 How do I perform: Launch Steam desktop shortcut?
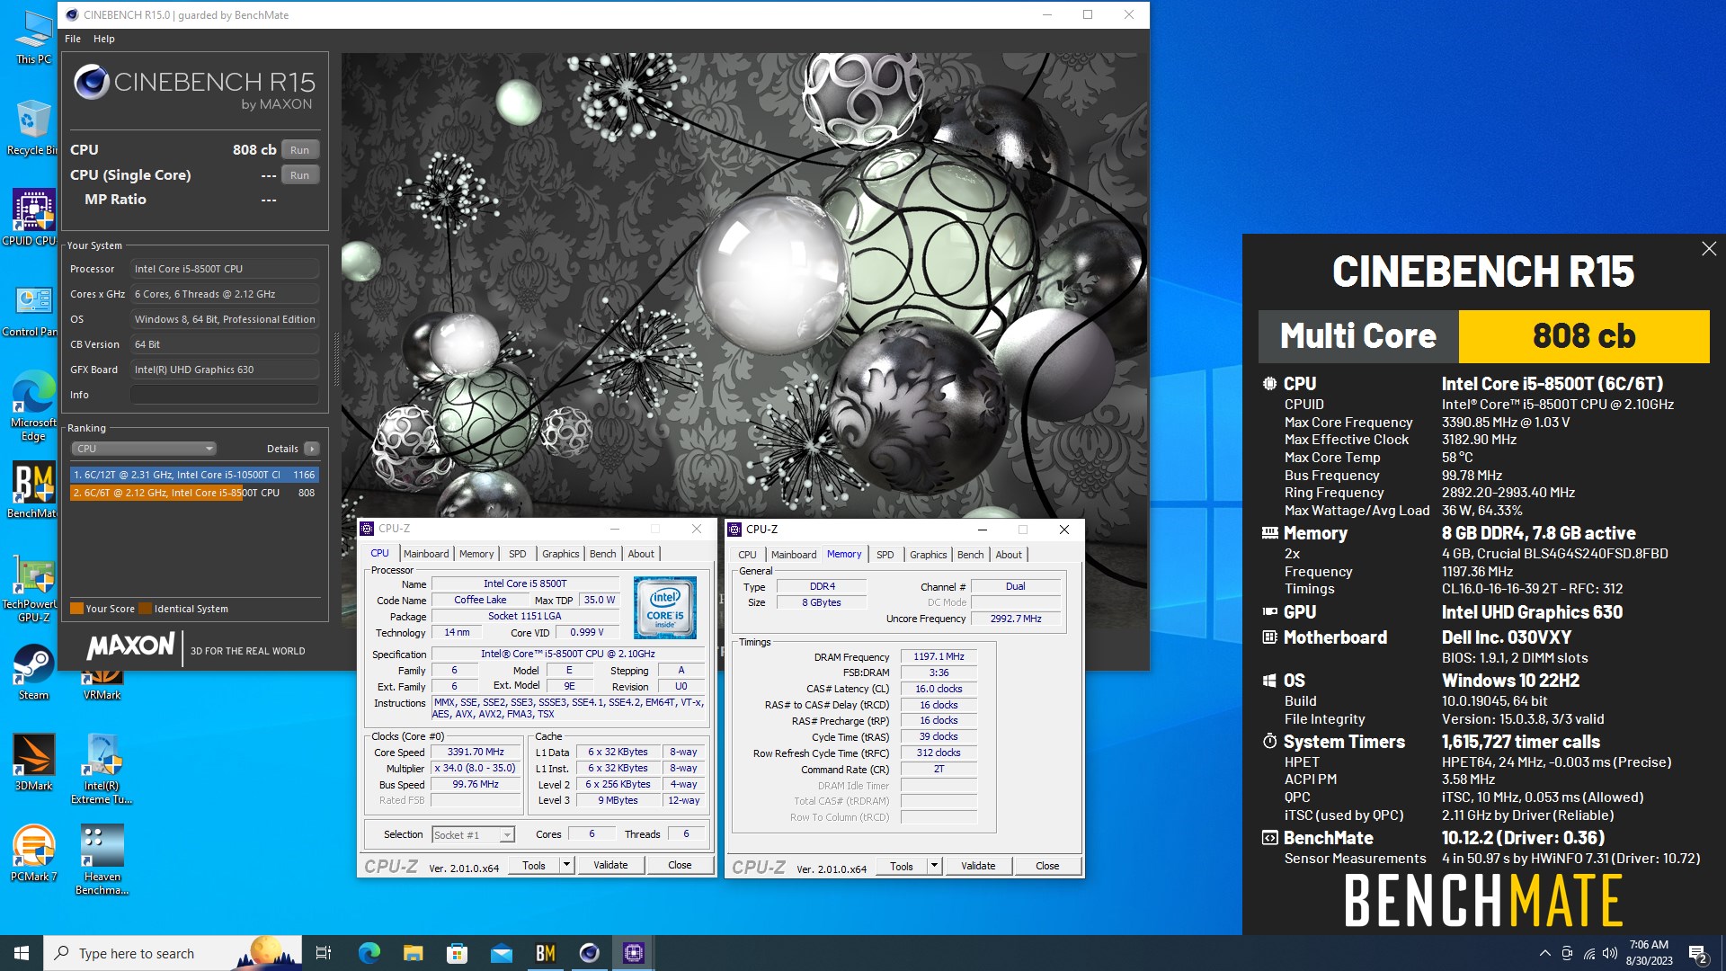(33, 673)
